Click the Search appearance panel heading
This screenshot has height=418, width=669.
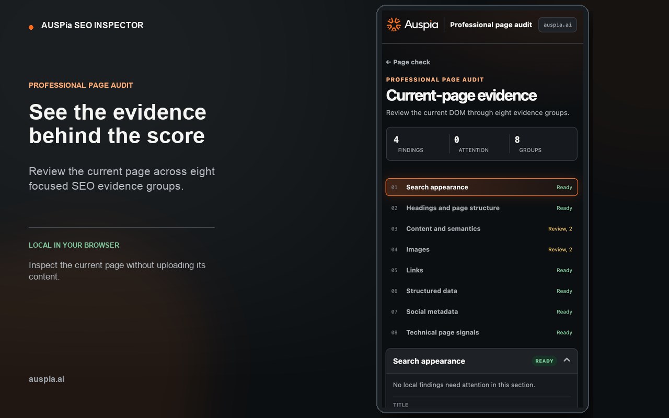[x=429, y=361]
